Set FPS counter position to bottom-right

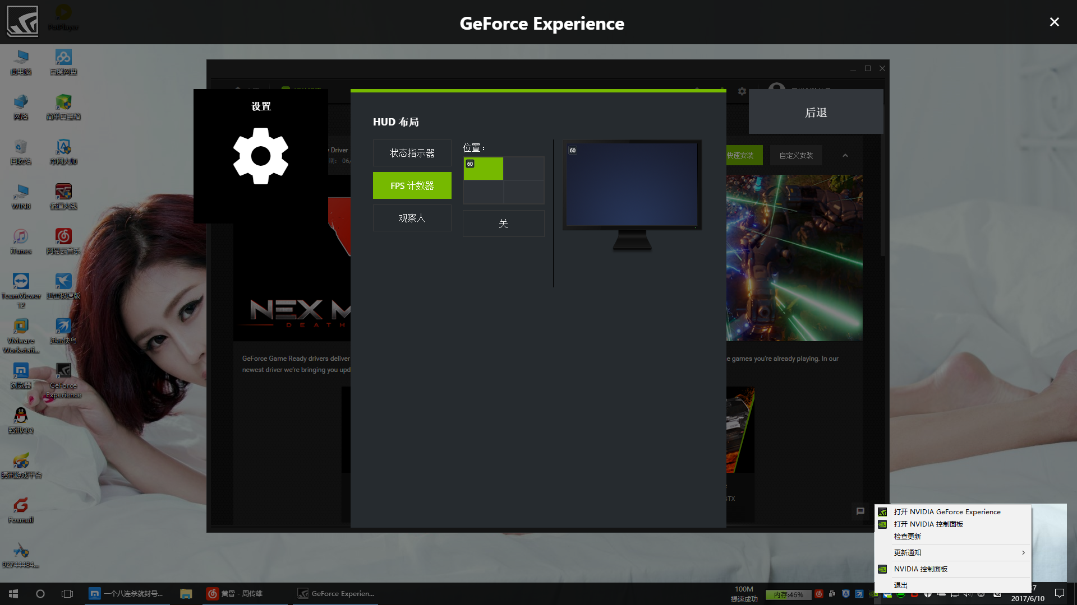(524, 192)
